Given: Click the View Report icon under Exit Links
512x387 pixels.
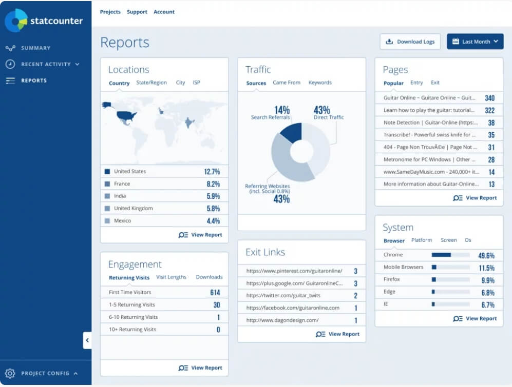Looking at the screenshot, I should tap(320, 334).
